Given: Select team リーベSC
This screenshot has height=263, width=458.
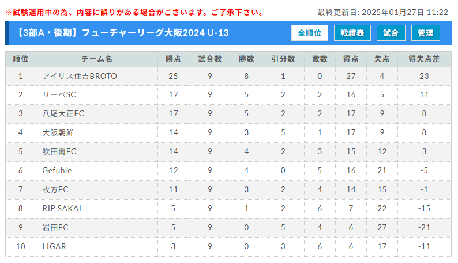Looking at the screenshot, I should tap(59, 95).
